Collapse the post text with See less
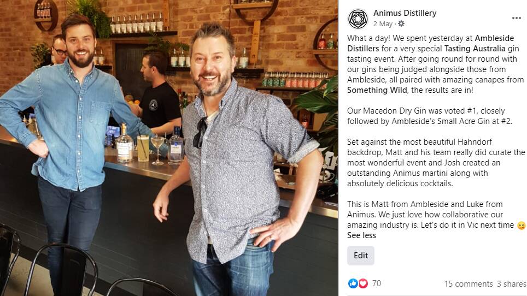The image size is (527, 296). coord(361,235)
